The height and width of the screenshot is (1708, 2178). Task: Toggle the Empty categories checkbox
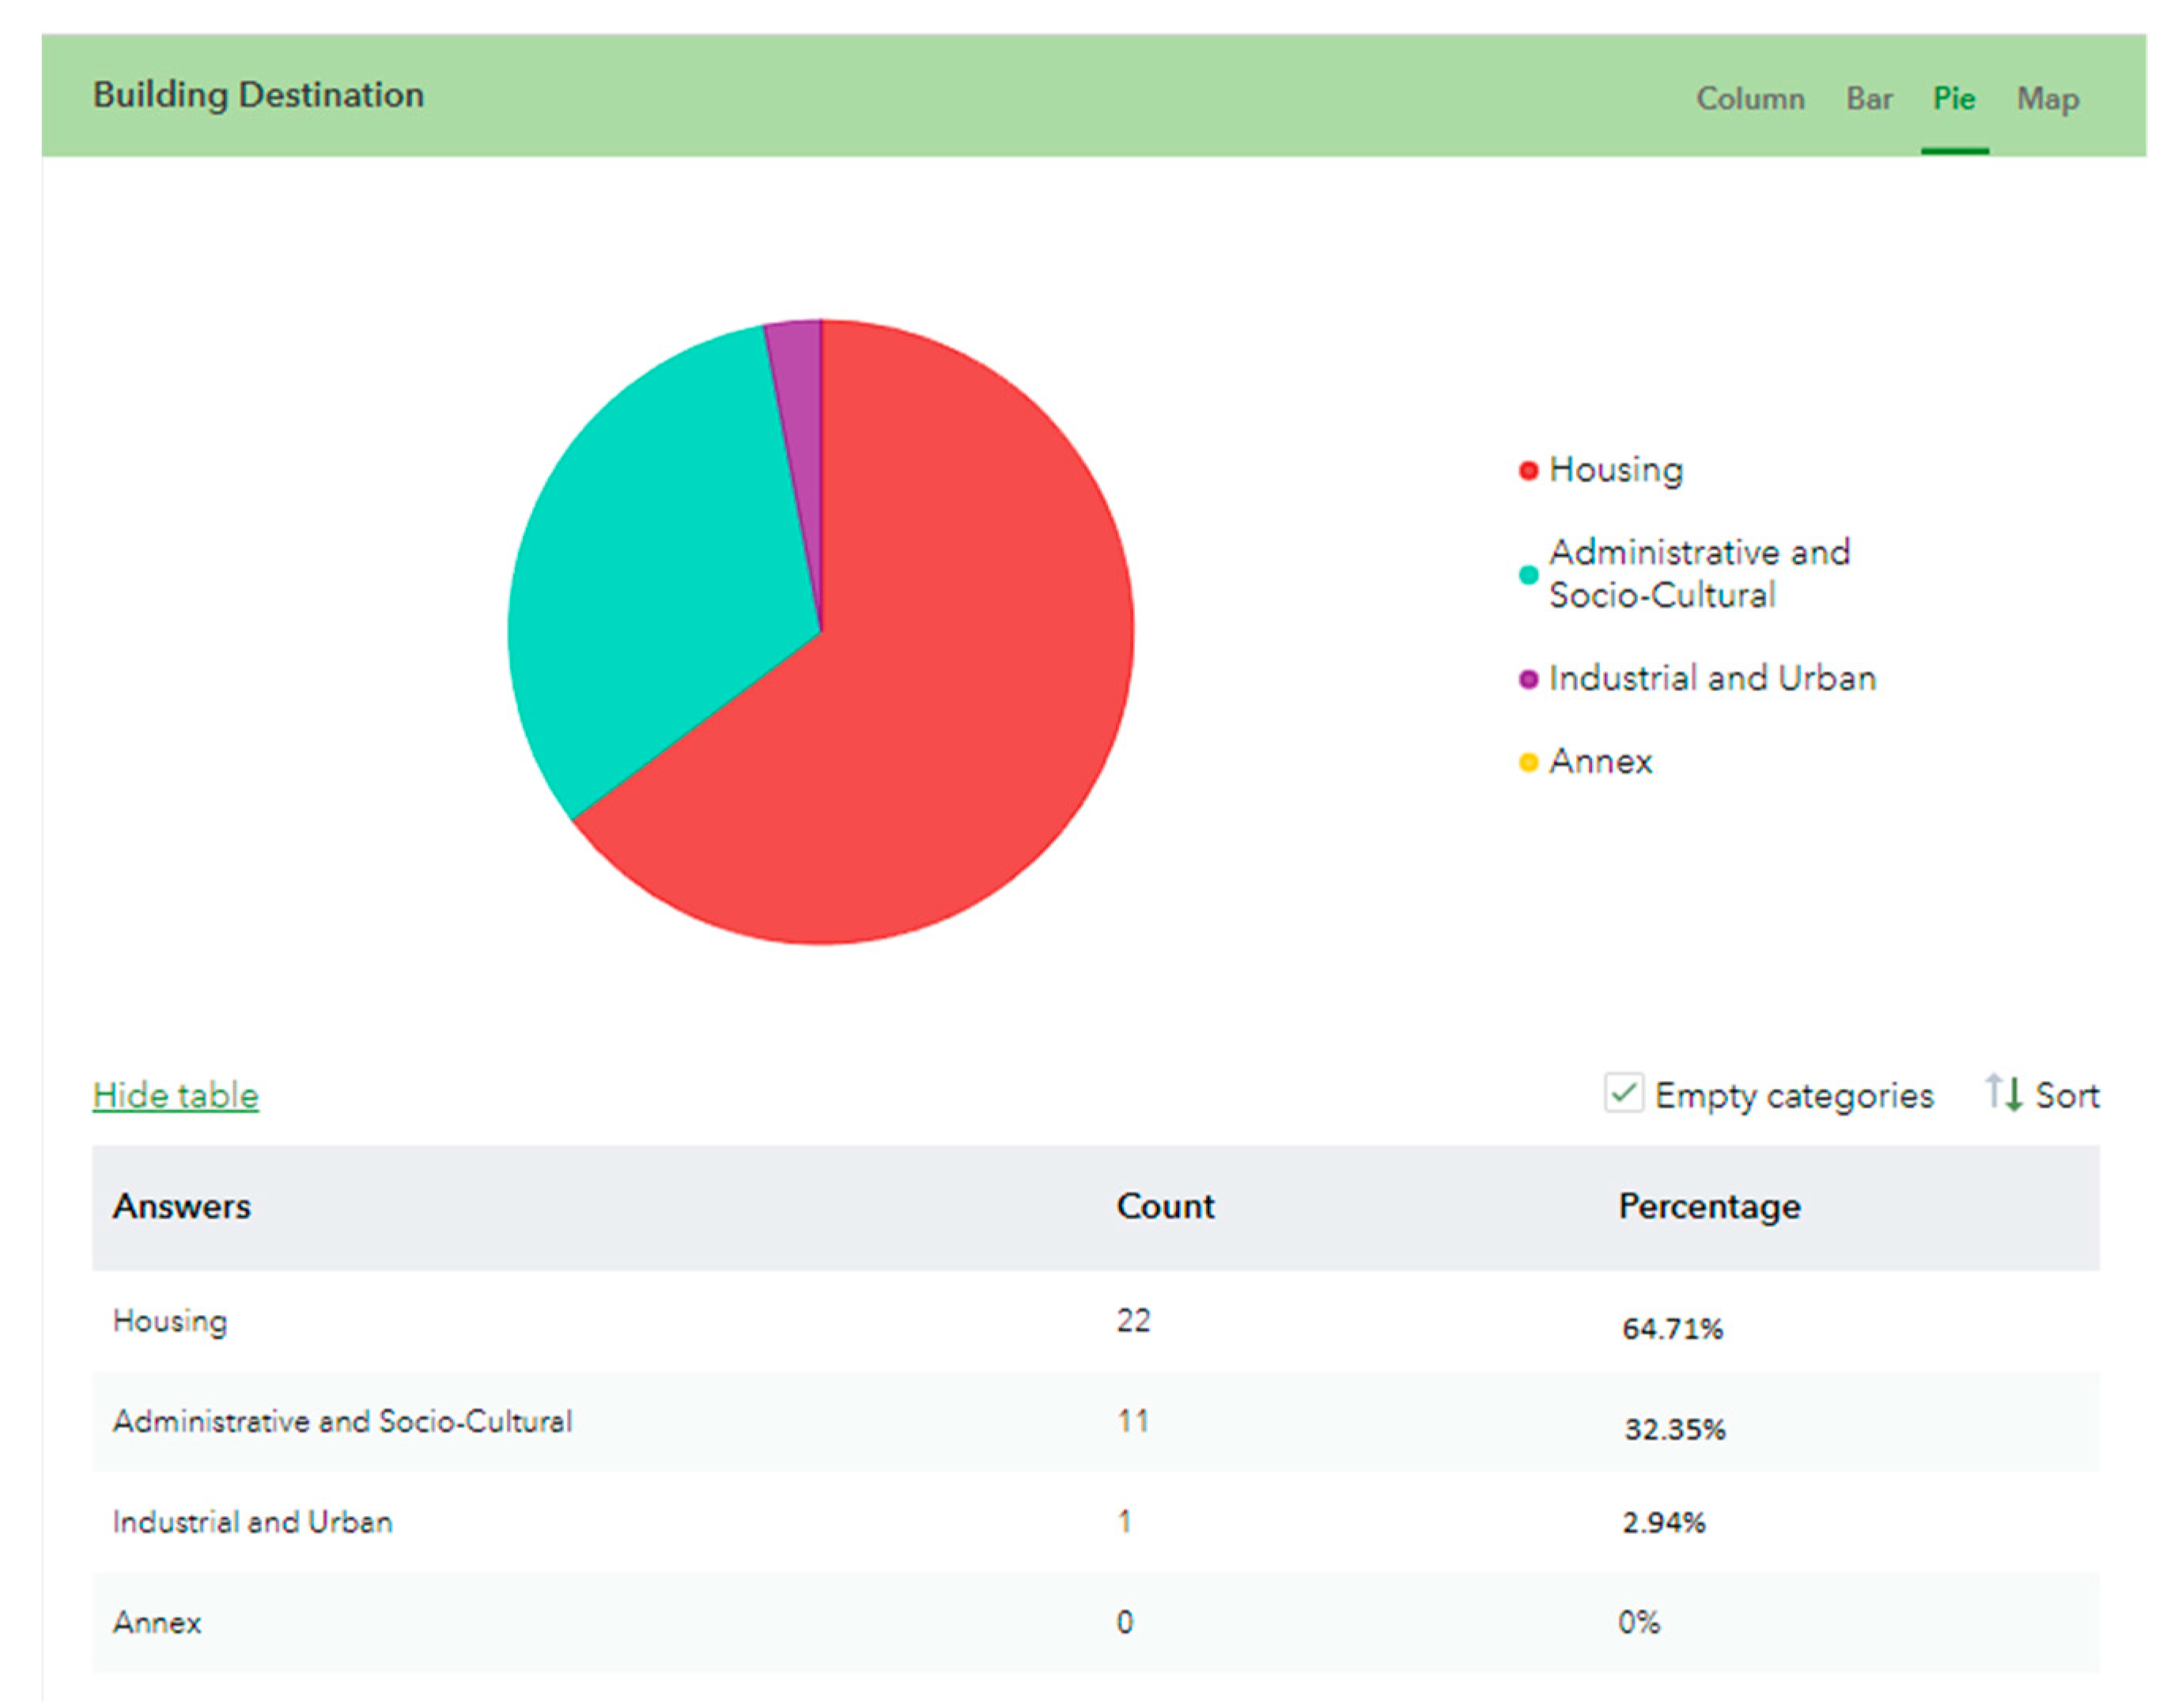tap(1623, 1093)
